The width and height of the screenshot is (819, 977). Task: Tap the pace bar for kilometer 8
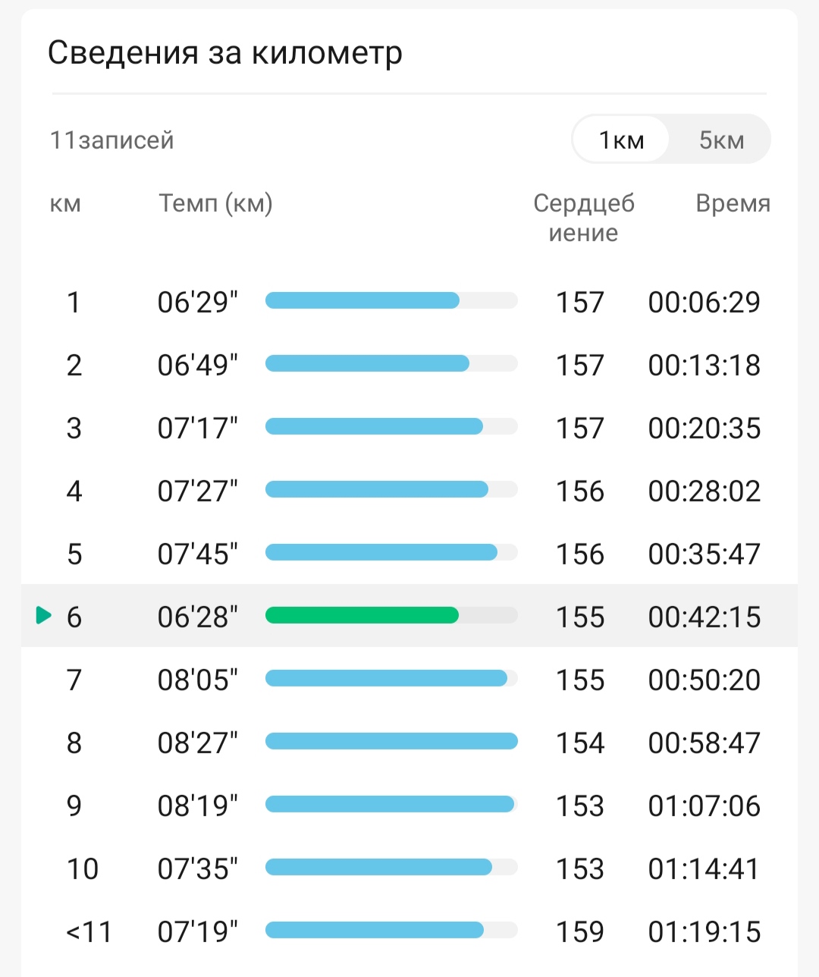tap(391, 741)
